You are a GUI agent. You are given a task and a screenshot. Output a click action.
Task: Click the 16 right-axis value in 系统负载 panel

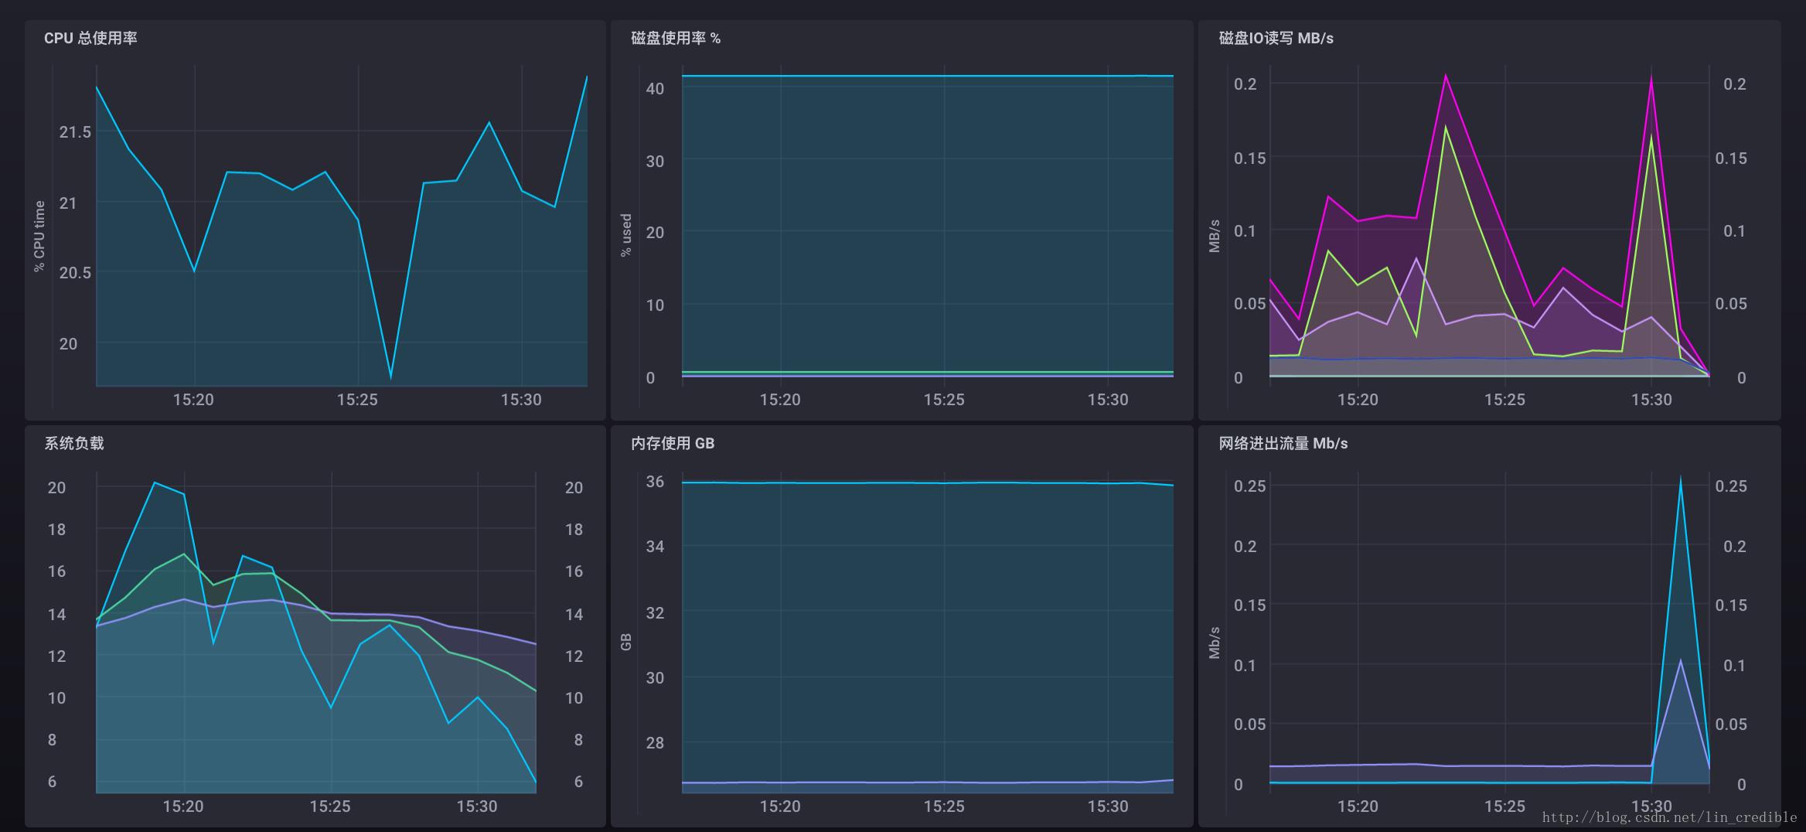(574, 571)
